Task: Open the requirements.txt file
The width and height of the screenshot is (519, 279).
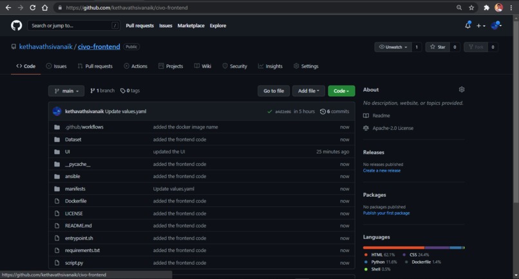Action: tap(82, 250)
